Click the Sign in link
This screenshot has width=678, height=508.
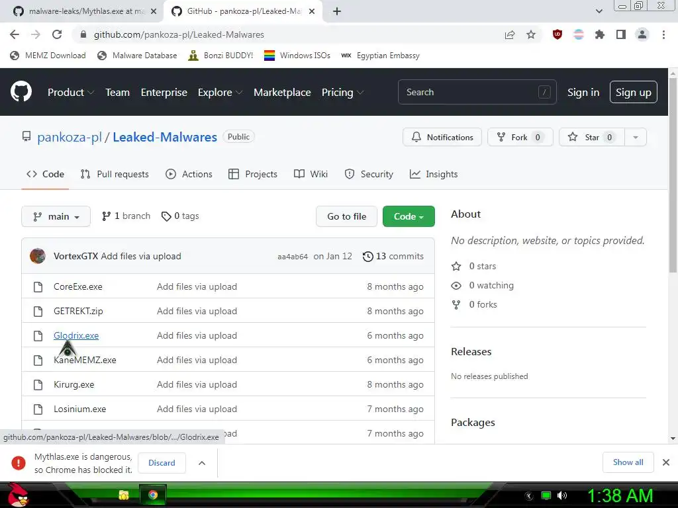[x=583, y=93]
